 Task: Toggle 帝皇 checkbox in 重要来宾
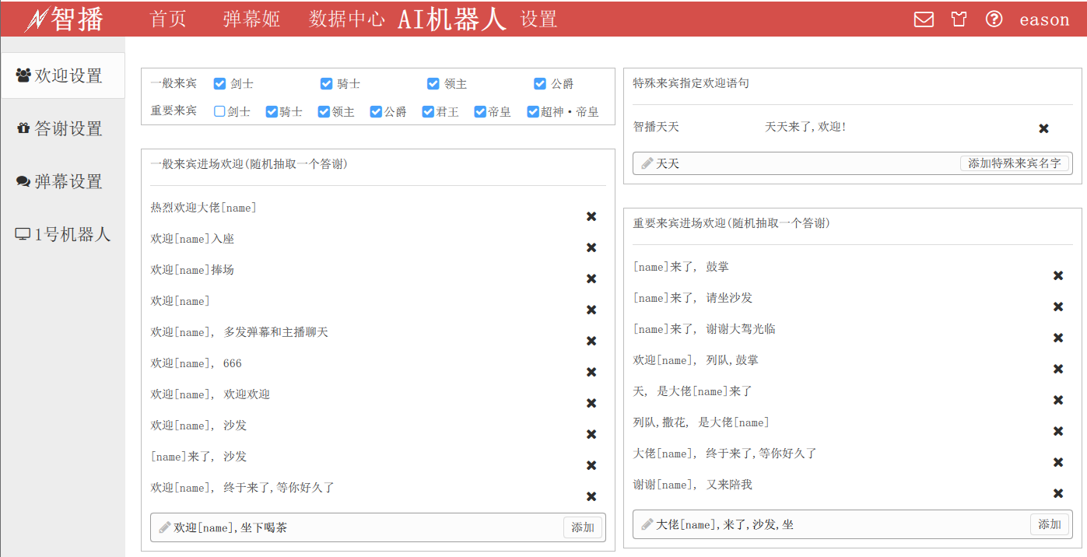(x=480, y=111)
